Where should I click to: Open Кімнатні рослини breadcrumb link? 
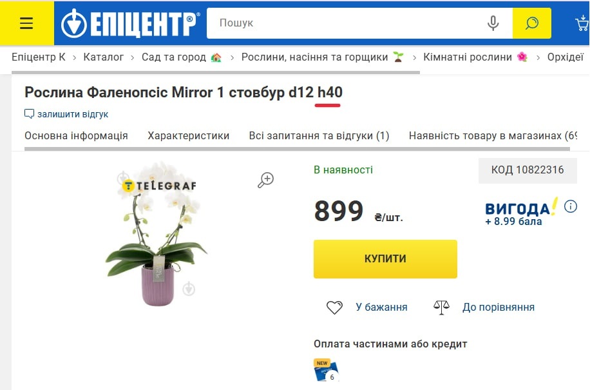pyautogui.click(x=468, y=57)
